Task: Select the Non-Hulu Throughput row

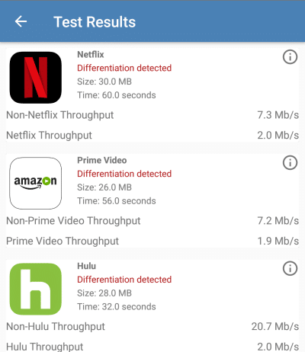Action: tap(152, 326)
